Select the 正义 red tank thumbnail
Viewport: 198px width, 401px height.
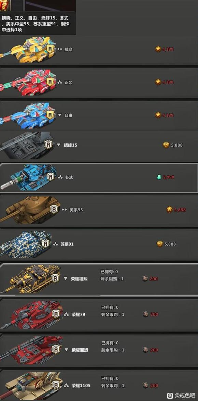28,82
